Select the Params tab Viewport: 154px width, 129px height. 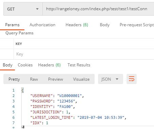click(x=12, y=25)
